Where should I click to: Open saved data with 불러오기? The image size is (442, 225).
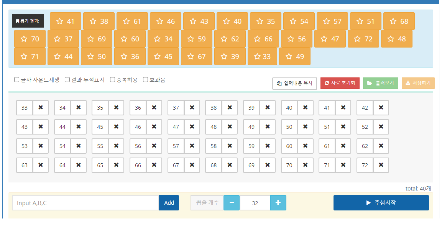(x=381, y=83)
